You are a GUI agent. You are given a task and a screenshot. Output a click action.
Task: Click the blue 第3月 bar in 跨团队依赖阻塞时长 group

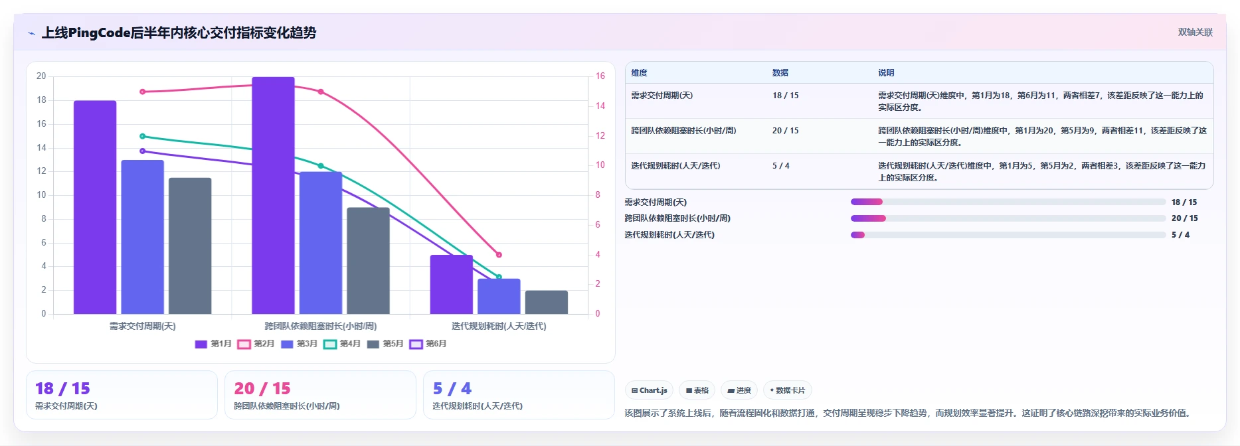[321, 243]
